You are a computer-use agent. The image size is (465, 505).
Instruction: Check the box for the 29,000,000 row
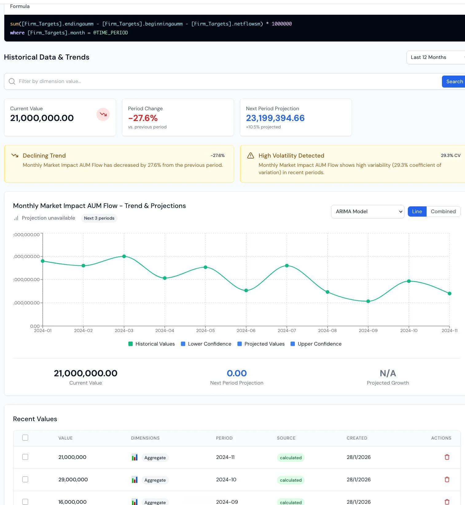25,480
